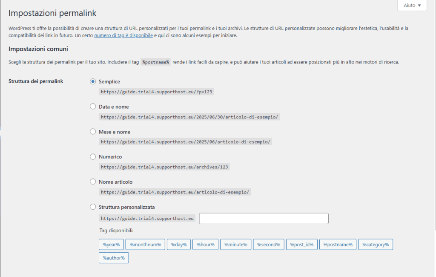
Task: Choose the Data e nome option
Action: (x=93, y=107)
